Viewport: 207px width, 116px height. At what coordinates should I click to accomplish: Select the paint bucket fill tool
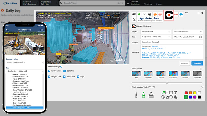click(x=175, y=97)
